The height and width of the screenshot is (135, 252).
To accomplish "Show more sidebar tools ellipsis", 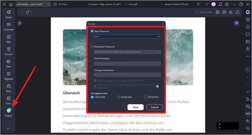I will point(9,128).
